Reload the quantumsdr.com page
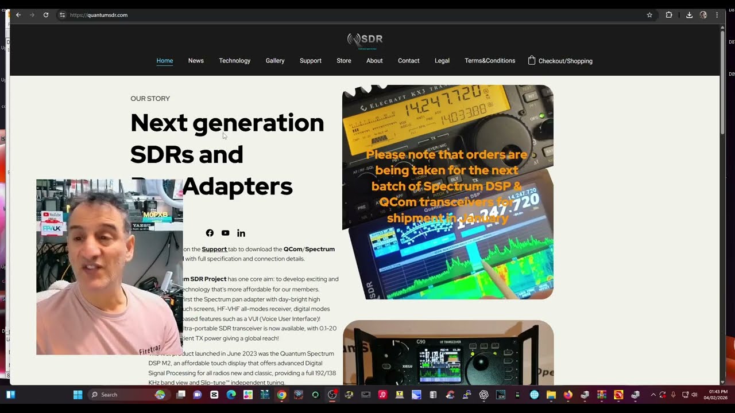Viewport: 735px width, 413px height. [x=46, y=15]
